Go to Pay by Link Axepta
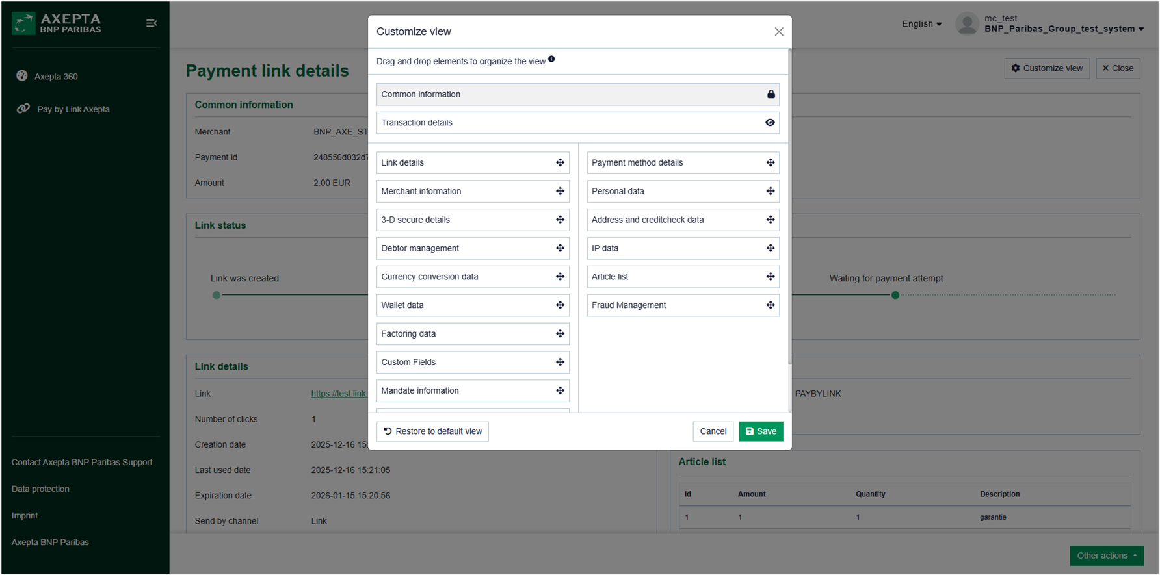This screenshot has width=1160, height=575. pyautogui.click(x=73, y=109)
